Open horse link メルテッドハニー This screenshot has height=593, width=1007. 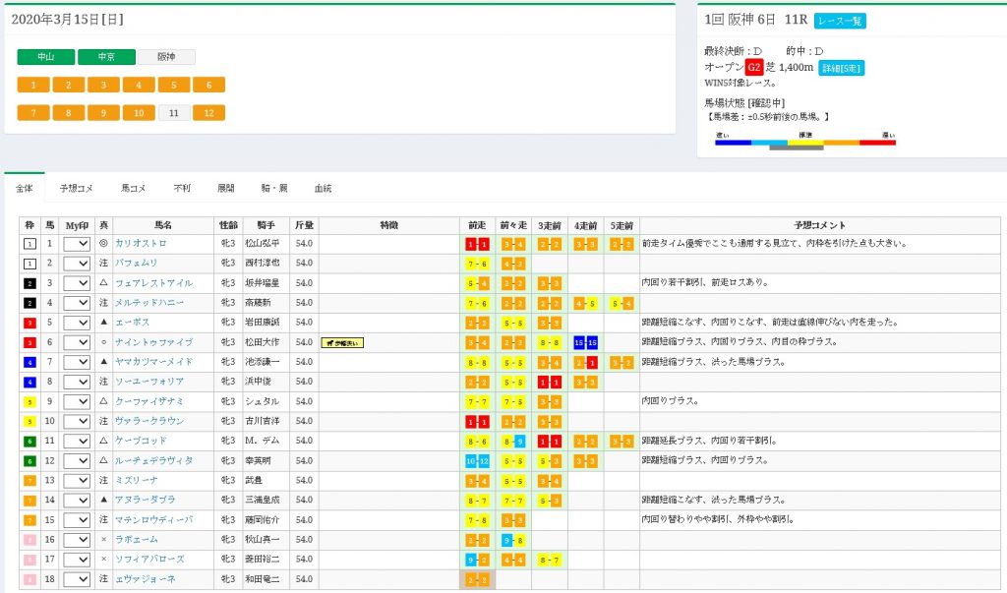coord(149,303)
